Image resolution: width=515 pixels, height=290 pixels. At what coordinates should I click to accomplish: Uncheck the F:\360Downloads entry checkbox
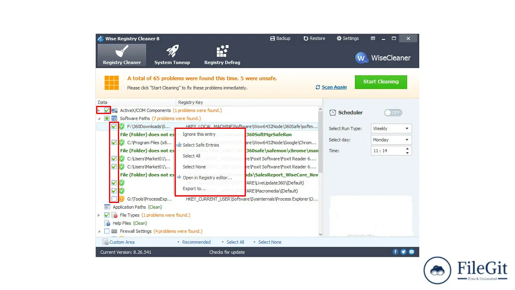pos(114,126)
